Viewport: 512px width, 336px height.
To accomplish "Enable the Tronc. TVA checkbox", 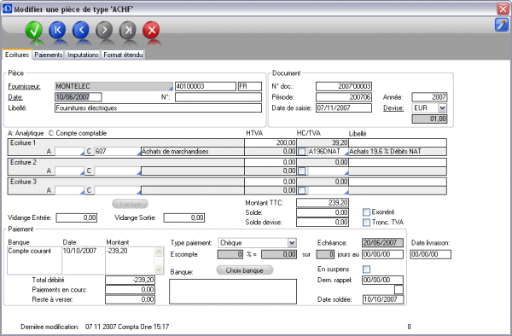I will [366, 223].
